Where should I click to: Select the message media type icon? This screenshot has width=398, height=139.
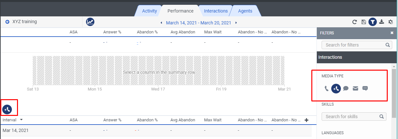365,88
